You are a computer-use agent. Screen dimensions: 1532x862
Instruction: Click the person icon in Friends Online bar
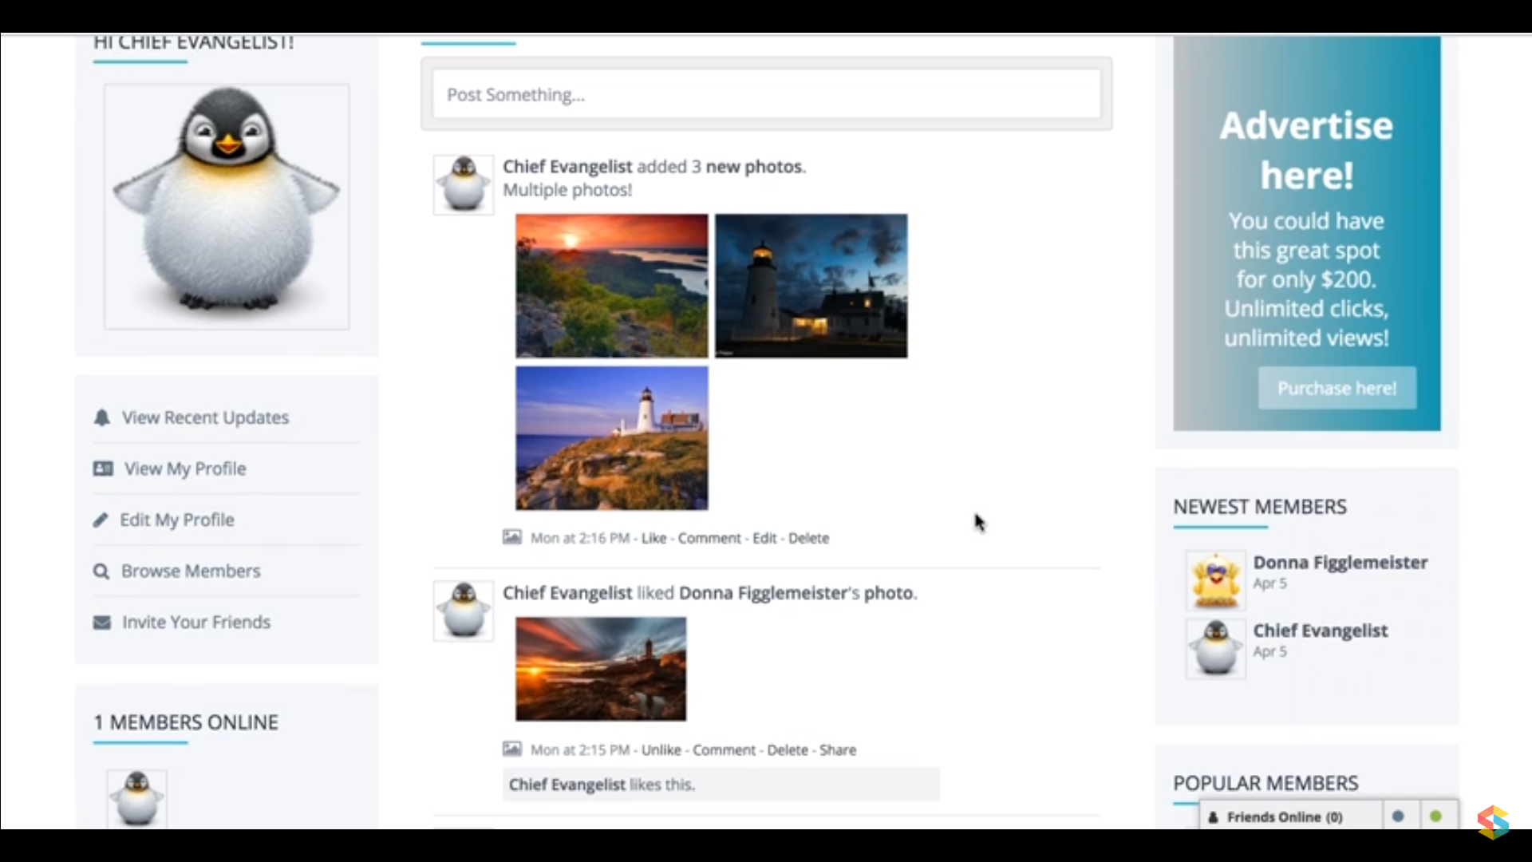1213,817
